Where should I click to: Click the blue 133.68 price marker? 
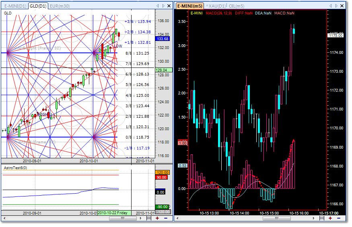[x=163, y=39]
